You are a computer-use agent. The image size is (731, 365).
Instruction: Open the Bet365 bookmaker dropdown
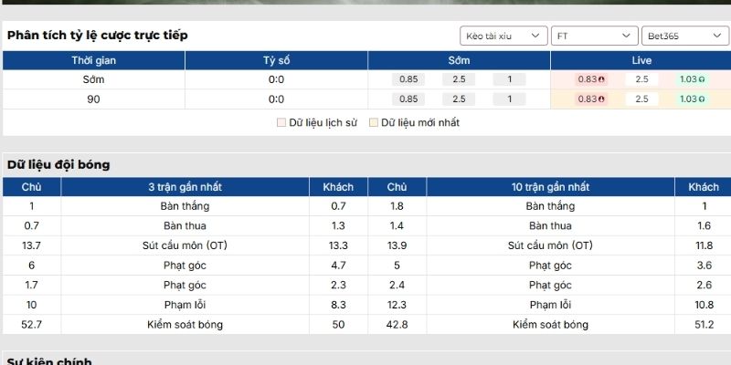click(x=684, y=36)
